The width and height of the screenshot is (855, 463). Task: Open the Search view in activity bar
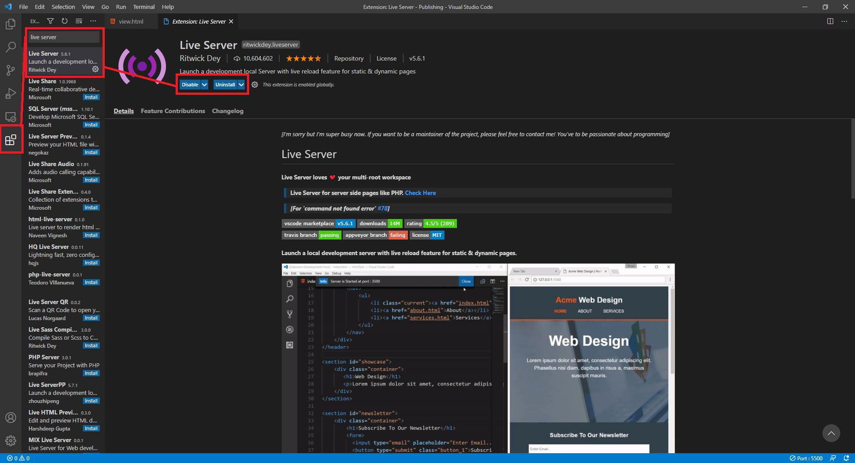(11, 47)
